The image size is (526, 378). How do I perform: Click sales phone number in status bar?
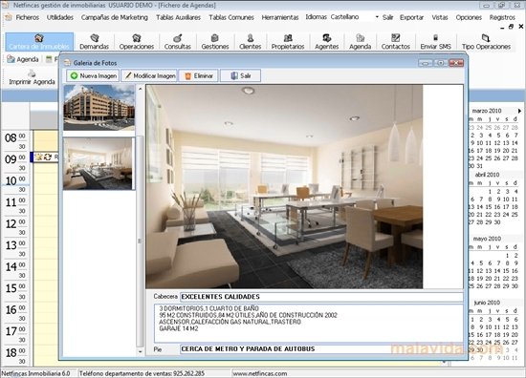coord(142,373)
